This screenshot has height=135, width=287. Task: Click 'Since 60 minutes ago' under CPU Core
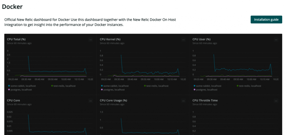[19, 104]
